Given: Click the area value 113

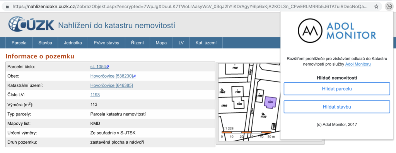Looking at the screenshot, I should pos(94,104).
